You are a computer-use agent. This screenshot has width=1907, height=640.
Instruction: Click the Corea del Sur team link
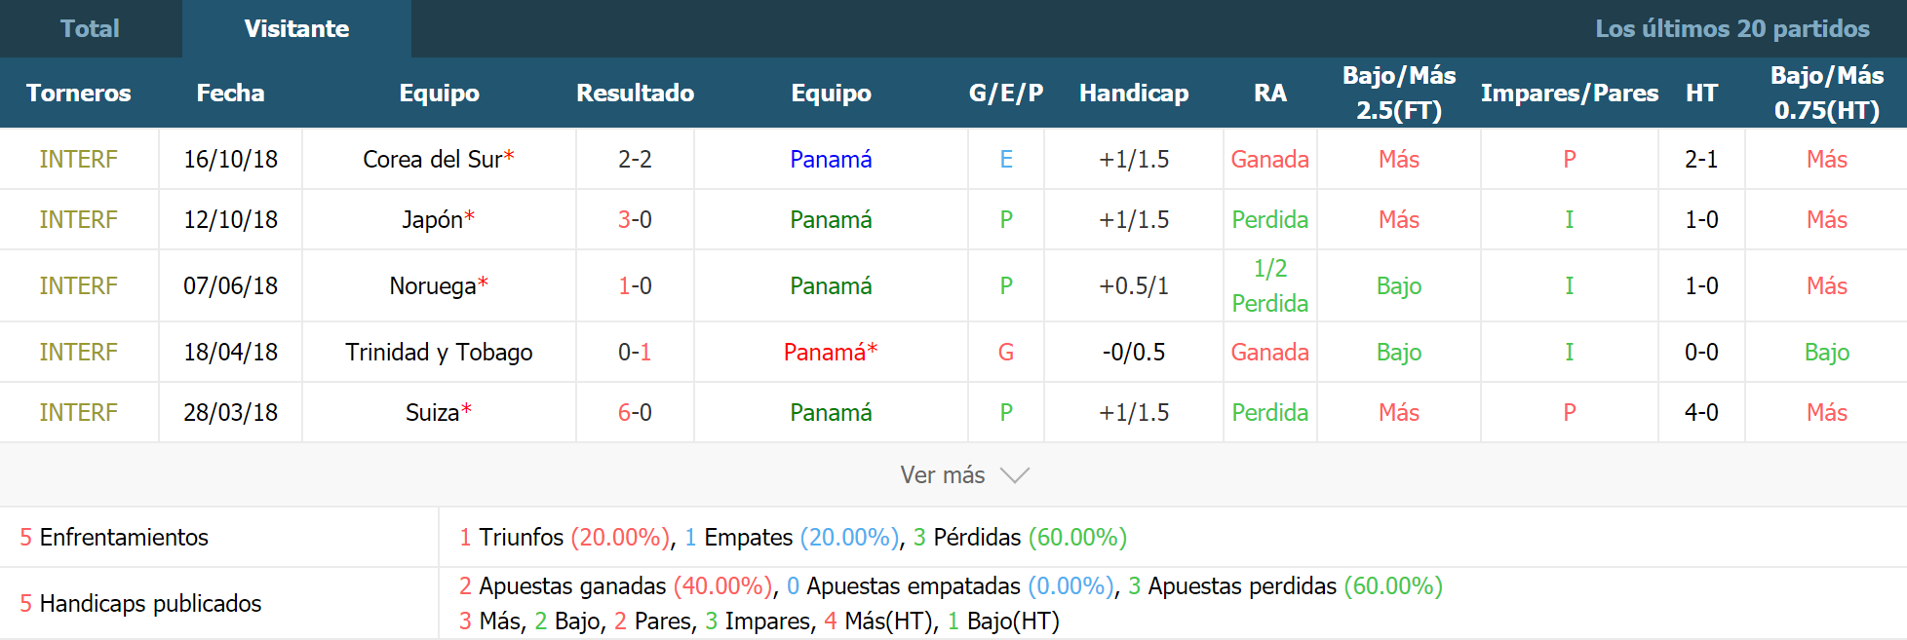(432, 159)
